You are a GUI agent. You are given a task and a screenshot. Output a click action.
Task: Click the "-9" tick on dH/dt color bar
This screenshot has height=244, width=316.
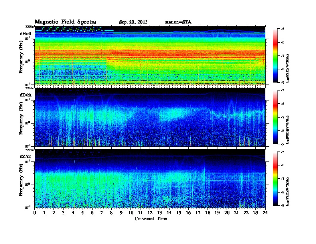[x=282, y=83]
